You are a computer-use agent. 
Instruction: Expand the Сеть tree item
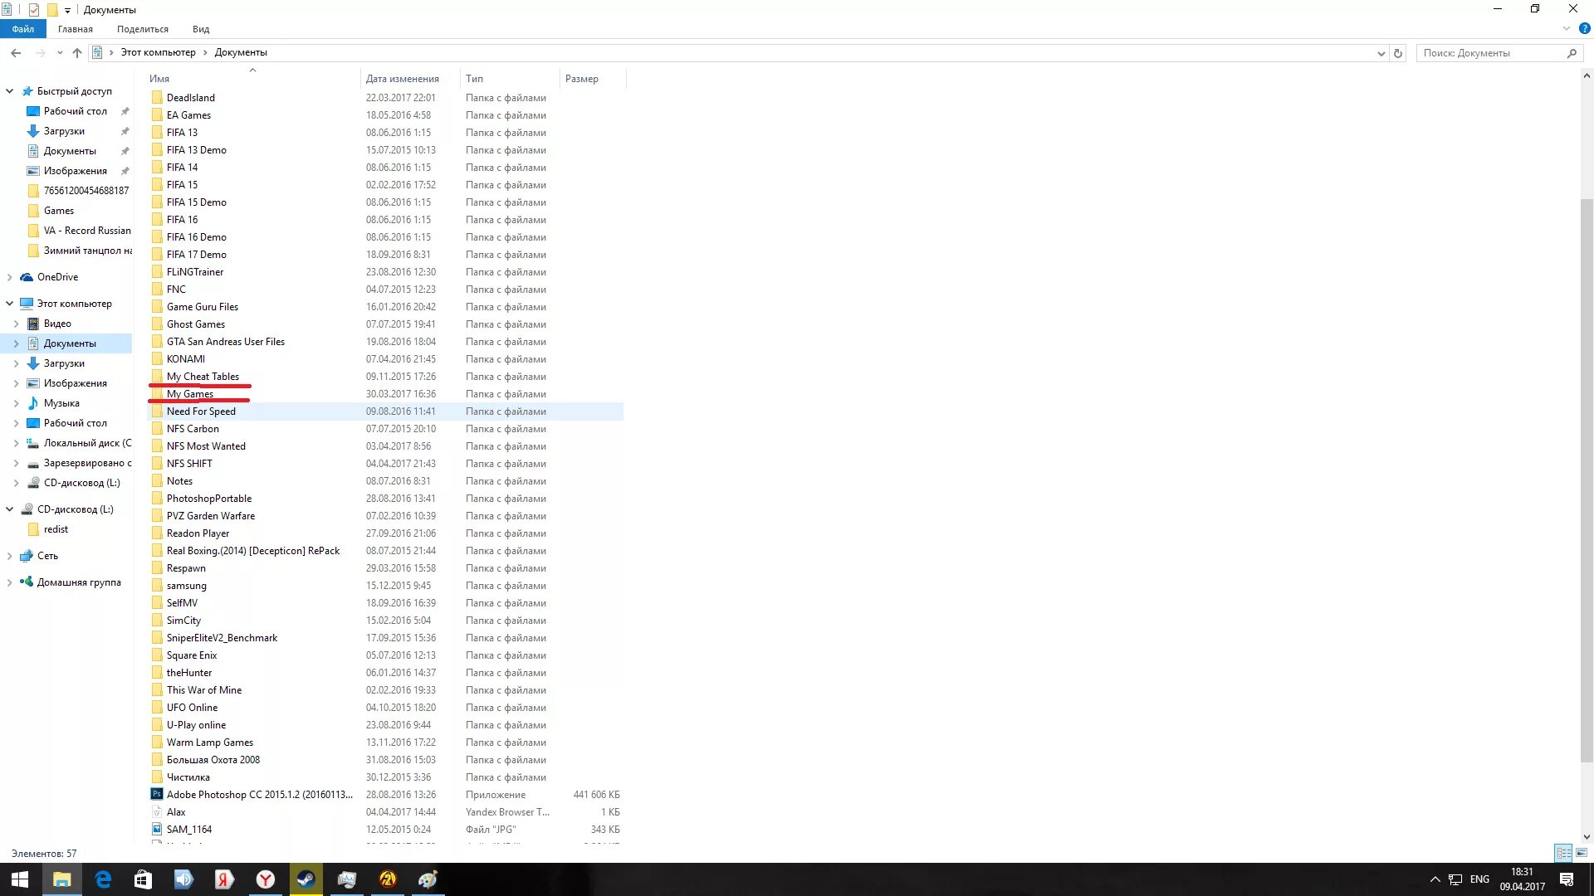(x=9, y=555)
